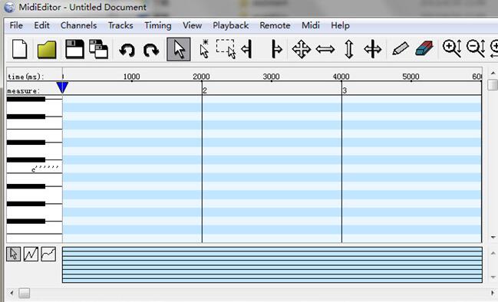Click the 1000 ms mark on timeline
Image resolution: width=498 pixels, height=302 pixels.
coord(131,77)
